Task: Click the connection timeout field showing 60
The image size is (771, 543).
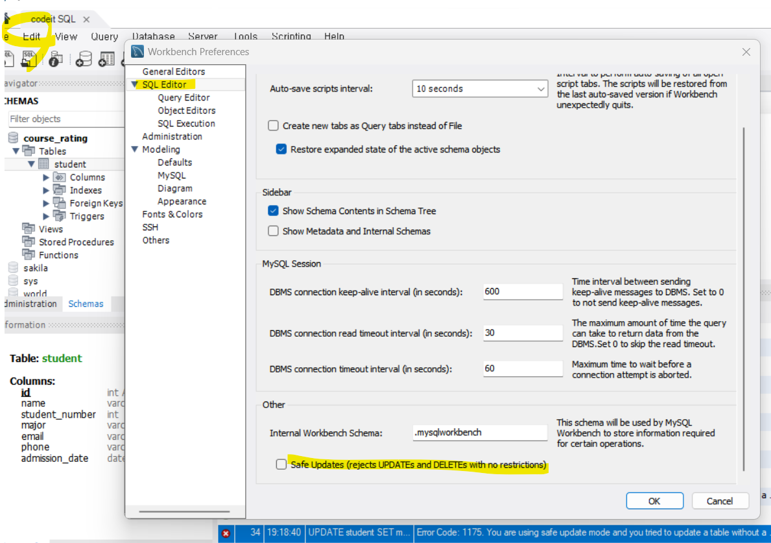Action: [x=523, y=368]
